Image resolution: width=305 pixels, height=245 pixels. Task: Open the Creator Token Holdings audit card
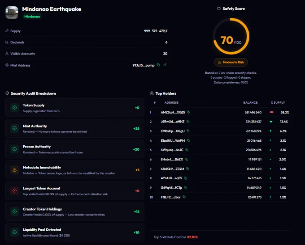click(75, 211)
